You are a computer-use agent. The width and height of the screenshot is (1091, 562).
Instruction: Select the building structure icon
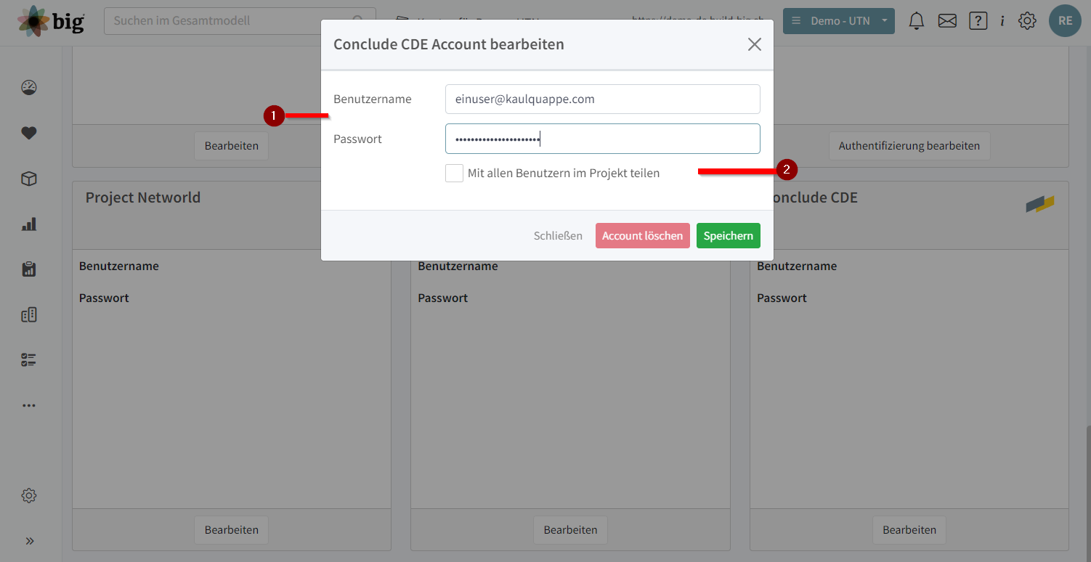[x=28, y=314]
